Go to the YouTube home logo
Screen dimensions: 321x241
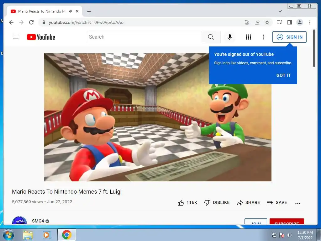point(41,37)
